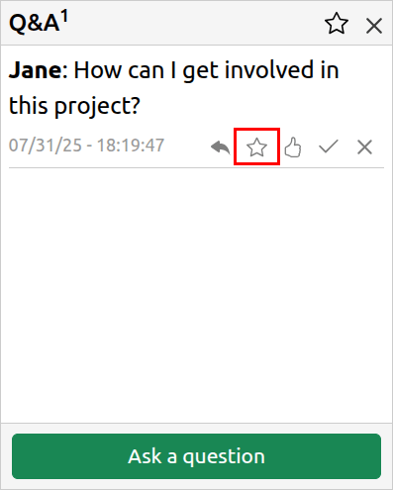Screen dimensions: 393x490
Task: Click the Ask a question button
Action: tap(196, 456)
